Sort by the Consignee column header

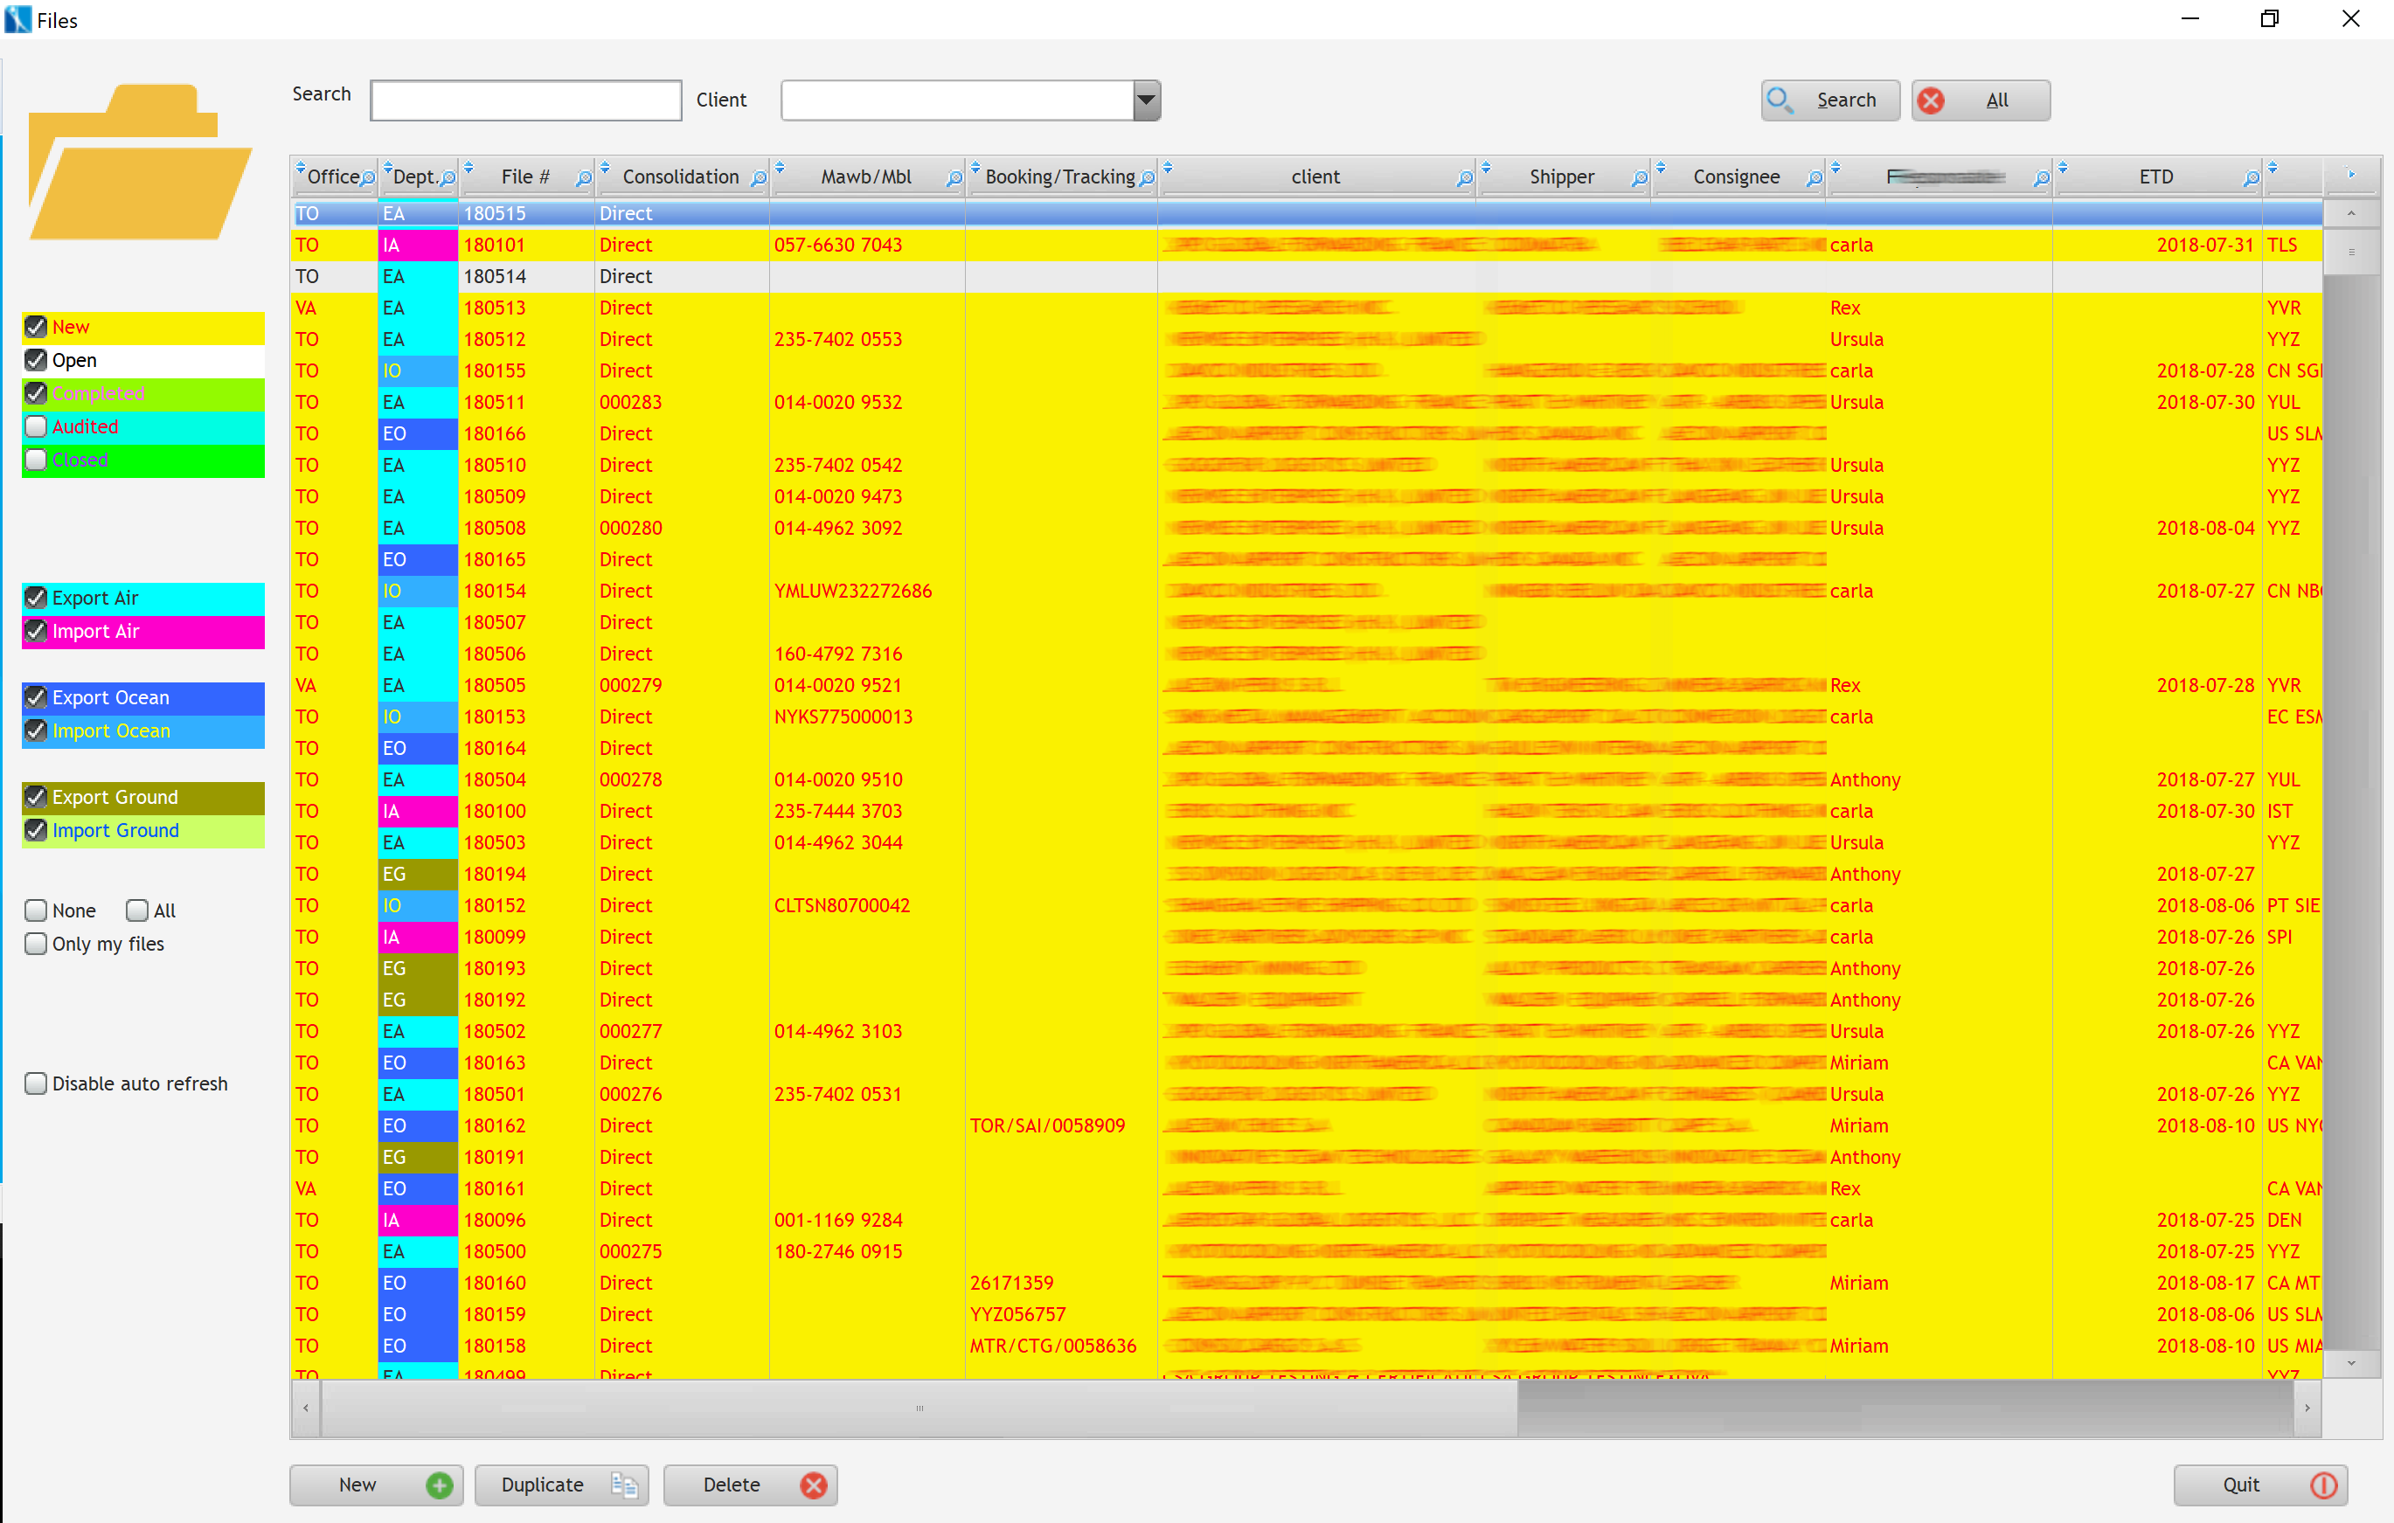pos(1736,177)
